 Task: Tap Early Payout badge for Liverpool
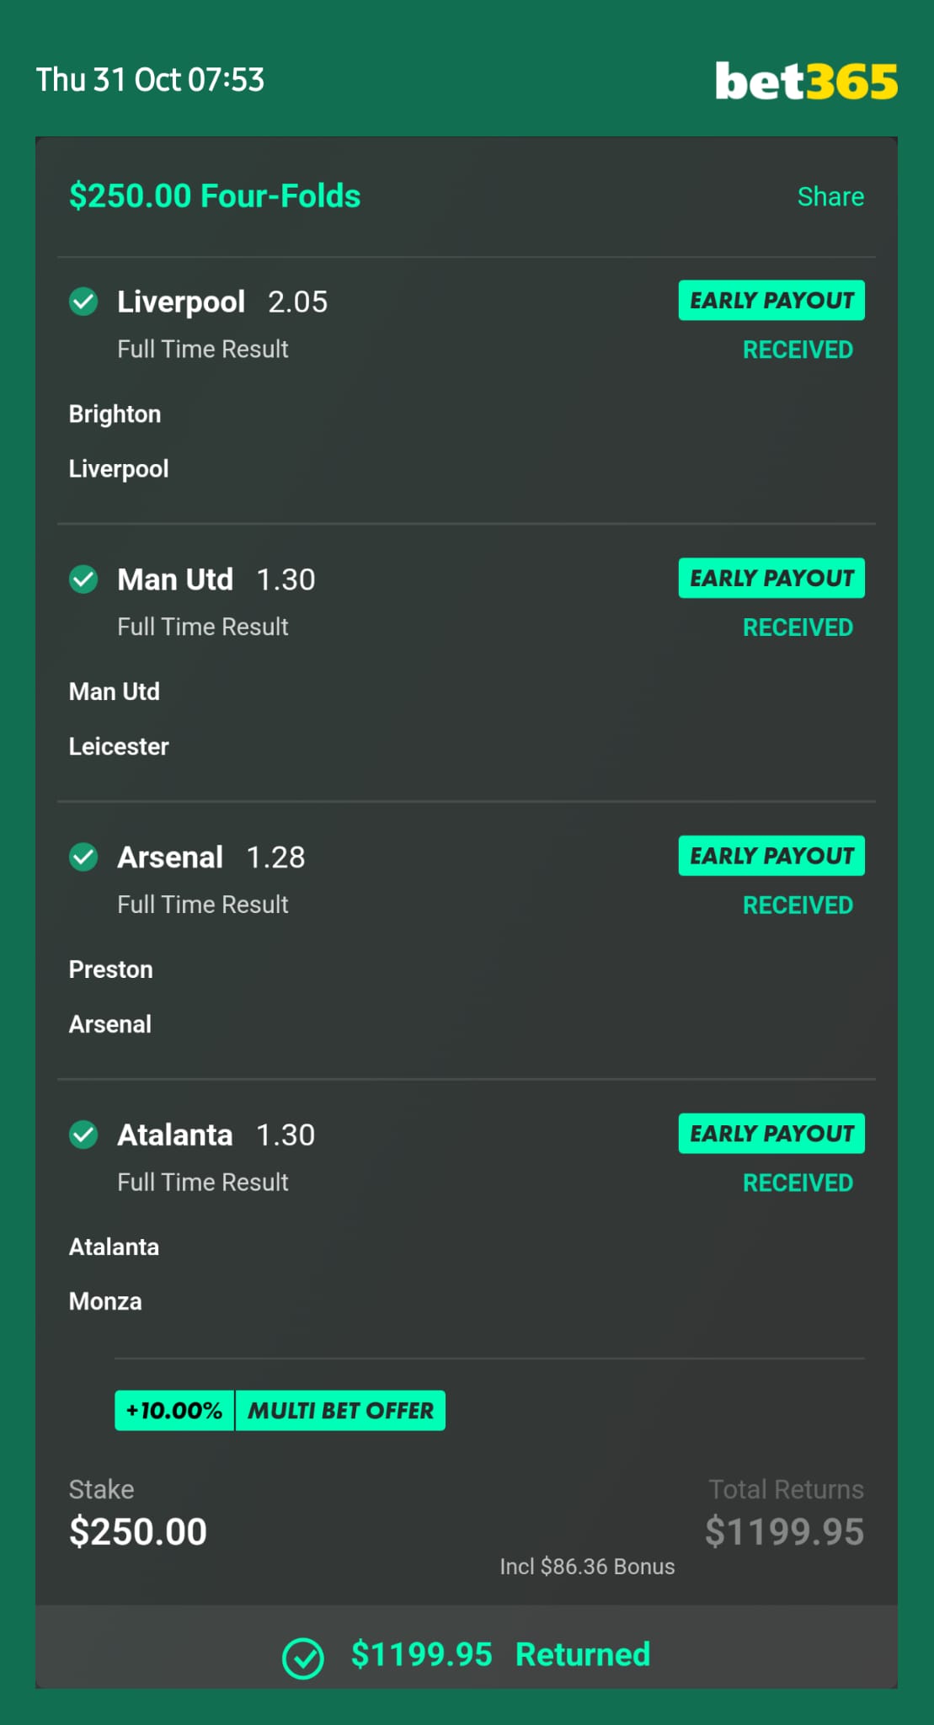(x=771, y=300)
